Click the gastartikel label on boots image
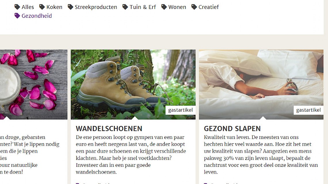The width and height of the screenshot is (328, 184). click(x=180, y=110)
